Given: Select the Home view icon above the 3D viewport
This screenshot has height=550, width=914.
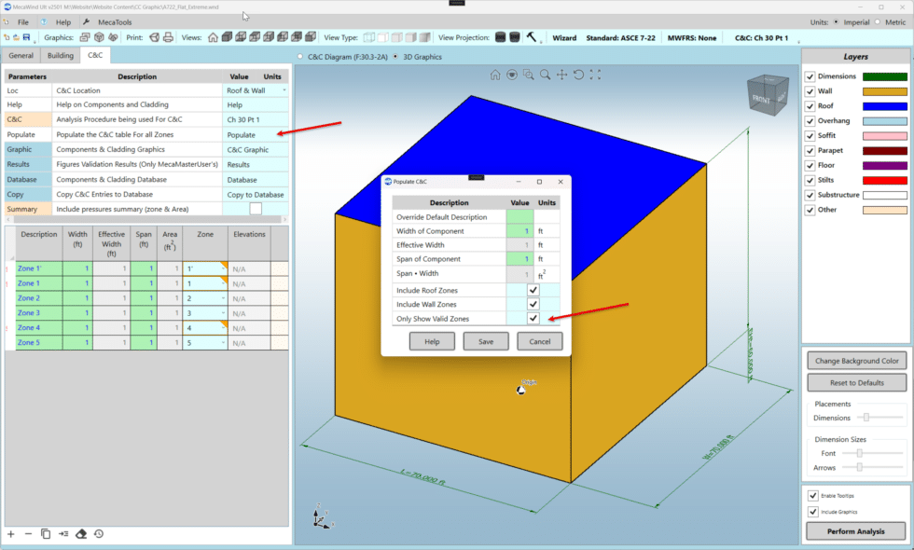Looking at the screenshot, I should pos(495,74).
